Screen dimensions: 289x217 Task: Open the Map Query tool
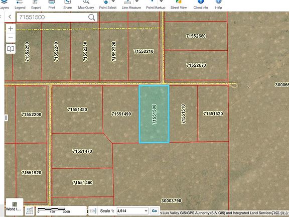point(86,5)
